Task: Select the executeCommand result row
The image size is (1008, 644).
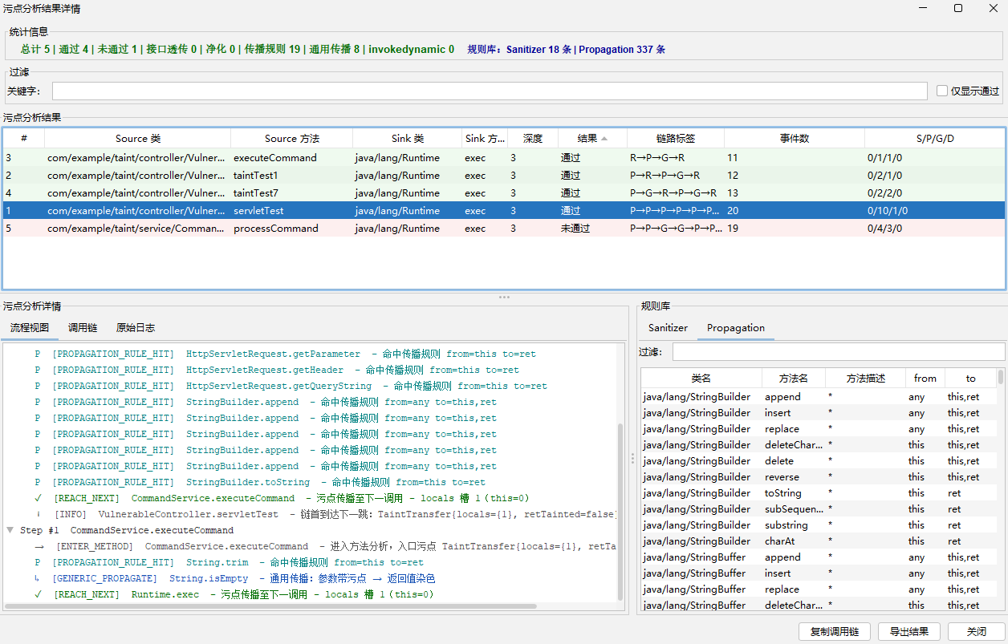Action: click(504, 158)
